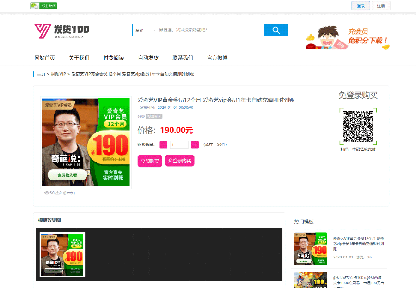The height and width of the screenshot is (288, 416).
Task: Open 爱奇艺VIP黄金会员12个月 link in 热门模板
Action: [x=358, y=244]
